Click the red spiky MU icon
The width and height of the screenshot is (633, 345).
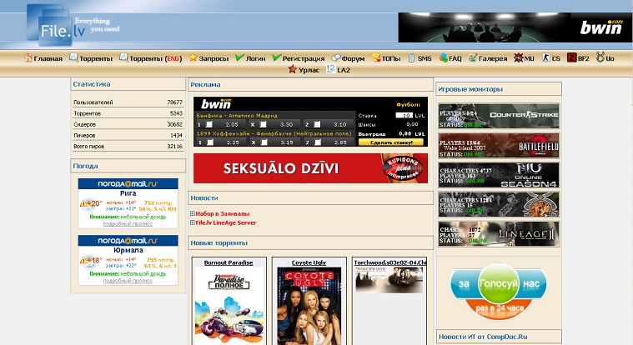(519, 57)
